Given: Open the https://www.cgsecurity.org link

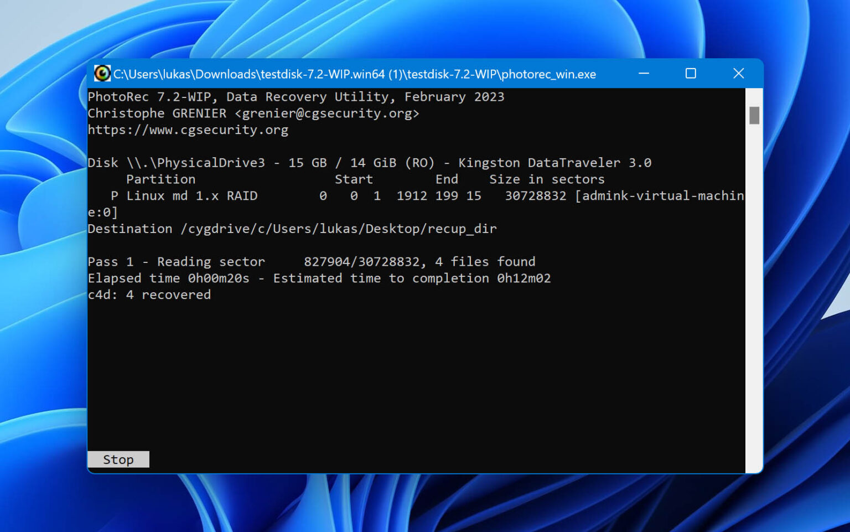Looking at the screenshot, I should (188, 130).
